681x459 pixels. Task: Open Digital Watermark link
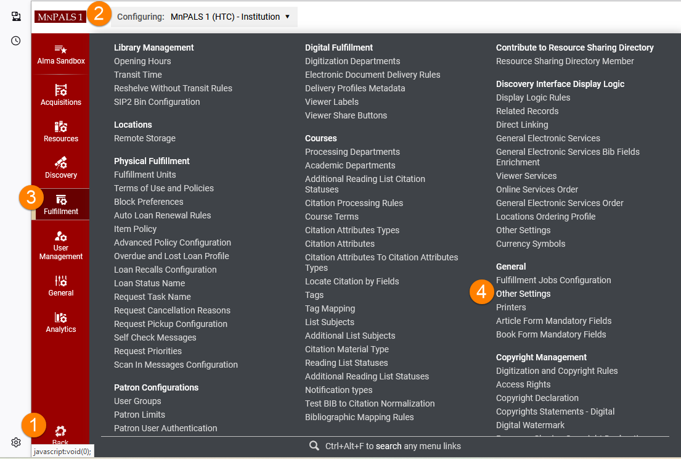(x=530, y=425)
